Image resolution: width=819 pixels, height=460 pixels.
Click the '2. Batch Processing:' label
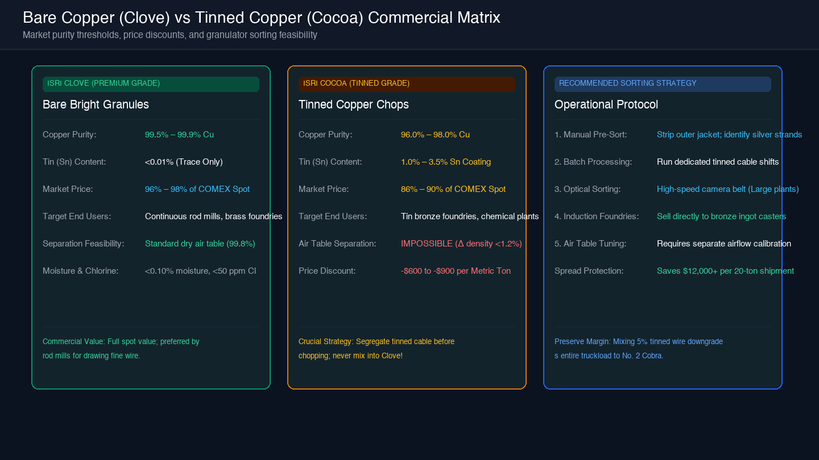(x=593, y=162)
